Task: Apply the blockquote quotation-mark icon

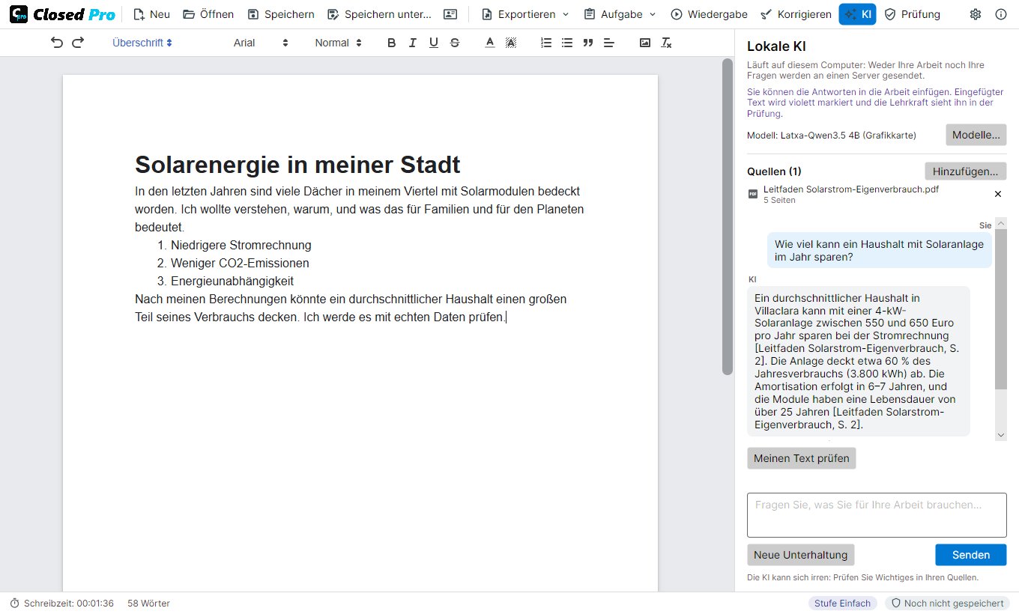Action: pyautogui.click(x=588, y=43)
